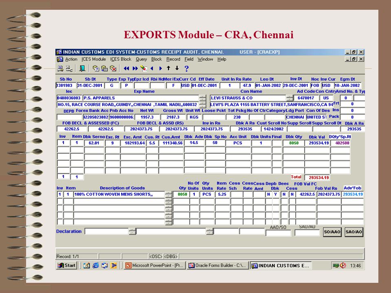Viewport: 391px width, 293px height.
Task: Click the Egm Dt field 10-JAN-2002
Action: 347,85
